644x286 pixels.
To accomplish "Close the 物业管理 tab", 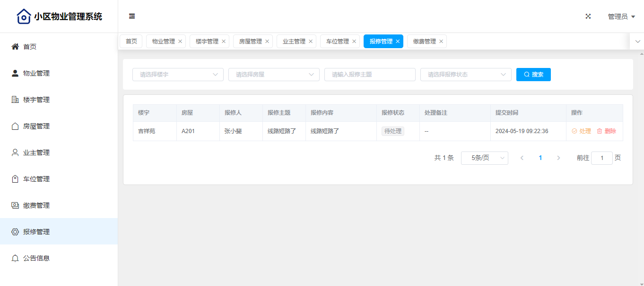I will (180, 42).
